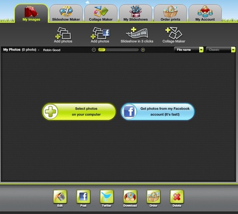Screen dimensions: 238x214
Task: Click the zoom in plus button
Action: pyautogui.click(x=143, y=50)
